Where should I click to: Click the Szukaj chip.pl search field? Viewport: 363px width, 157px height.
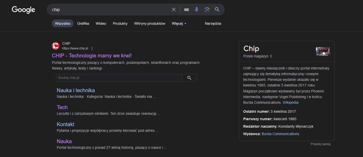point(119,78)
